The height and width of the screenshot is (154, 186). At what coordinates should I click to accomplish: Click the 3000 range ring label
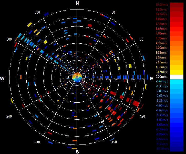coord(125,79)
